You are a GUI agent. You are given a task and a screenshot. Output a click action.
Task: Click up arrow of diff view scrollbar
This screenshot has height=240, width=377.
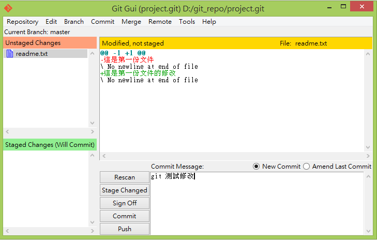coord(368,54)
